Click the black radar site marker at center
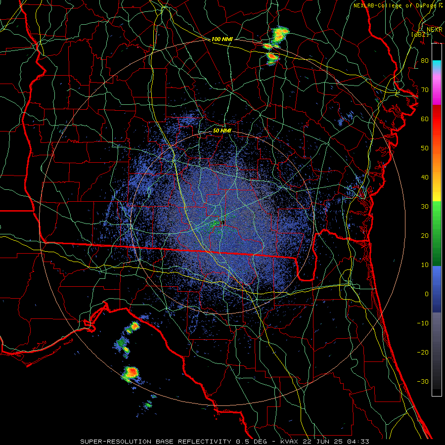 pos(223,222)
